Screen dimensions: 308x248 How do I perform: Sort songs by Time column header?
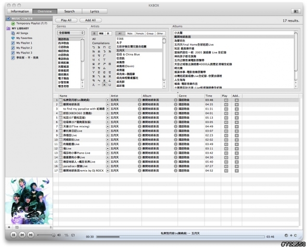click(213, 96)
